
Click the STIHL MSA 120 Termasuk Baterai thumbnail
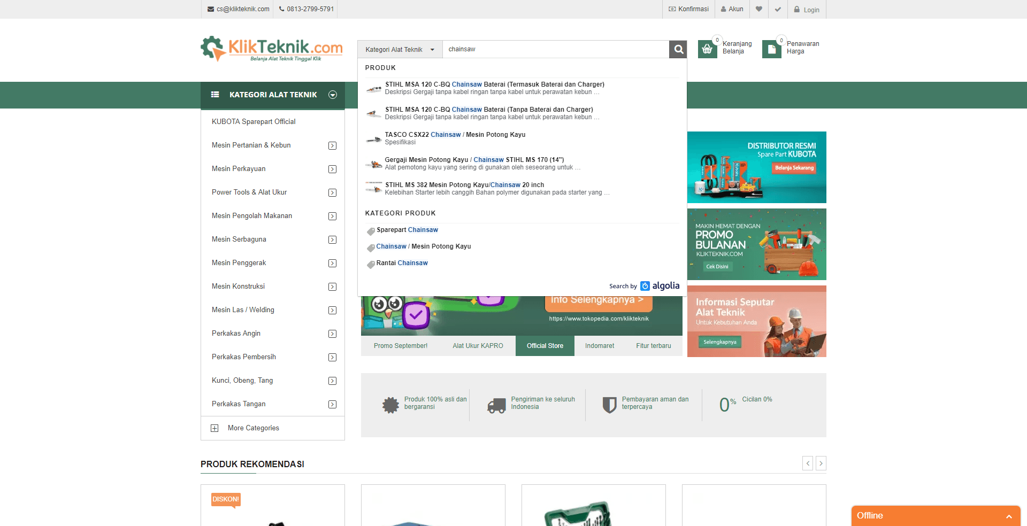tap(374, 89)
